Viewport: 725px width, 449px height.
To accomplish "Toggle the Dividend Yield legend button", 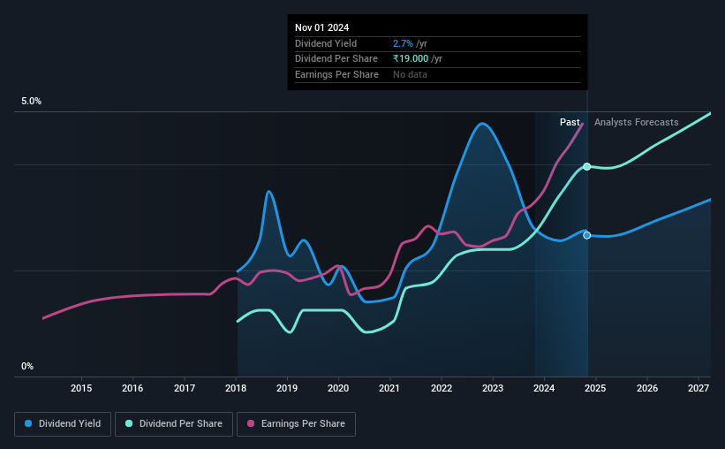I will click(x=63, y=424).
